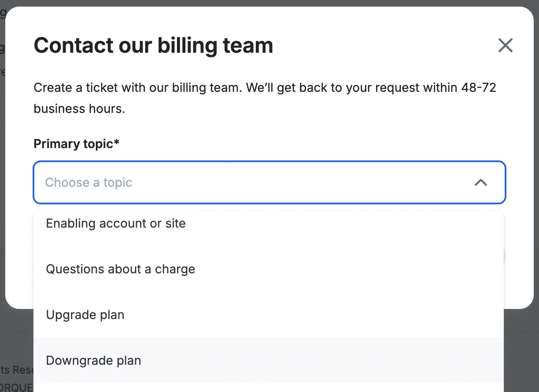Viewport: 539px width, 392px height.
Task: Click the required asterisk after Primary topic
Action: pos(117,143)
